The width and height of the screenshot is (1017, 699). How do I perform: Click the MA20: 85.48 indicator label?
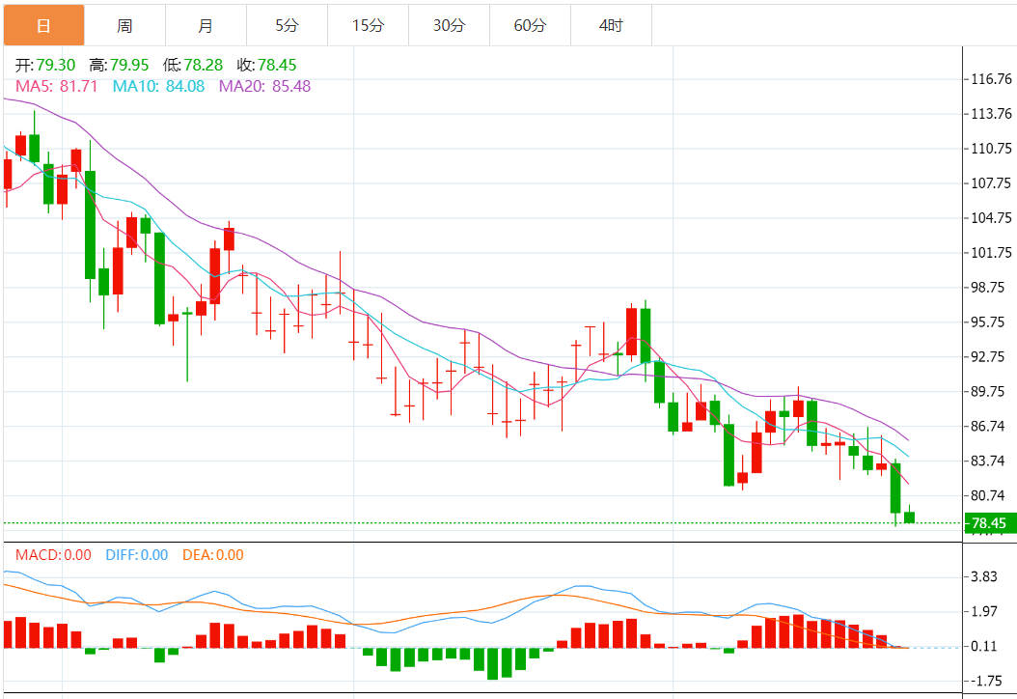[x=264, y=86]
